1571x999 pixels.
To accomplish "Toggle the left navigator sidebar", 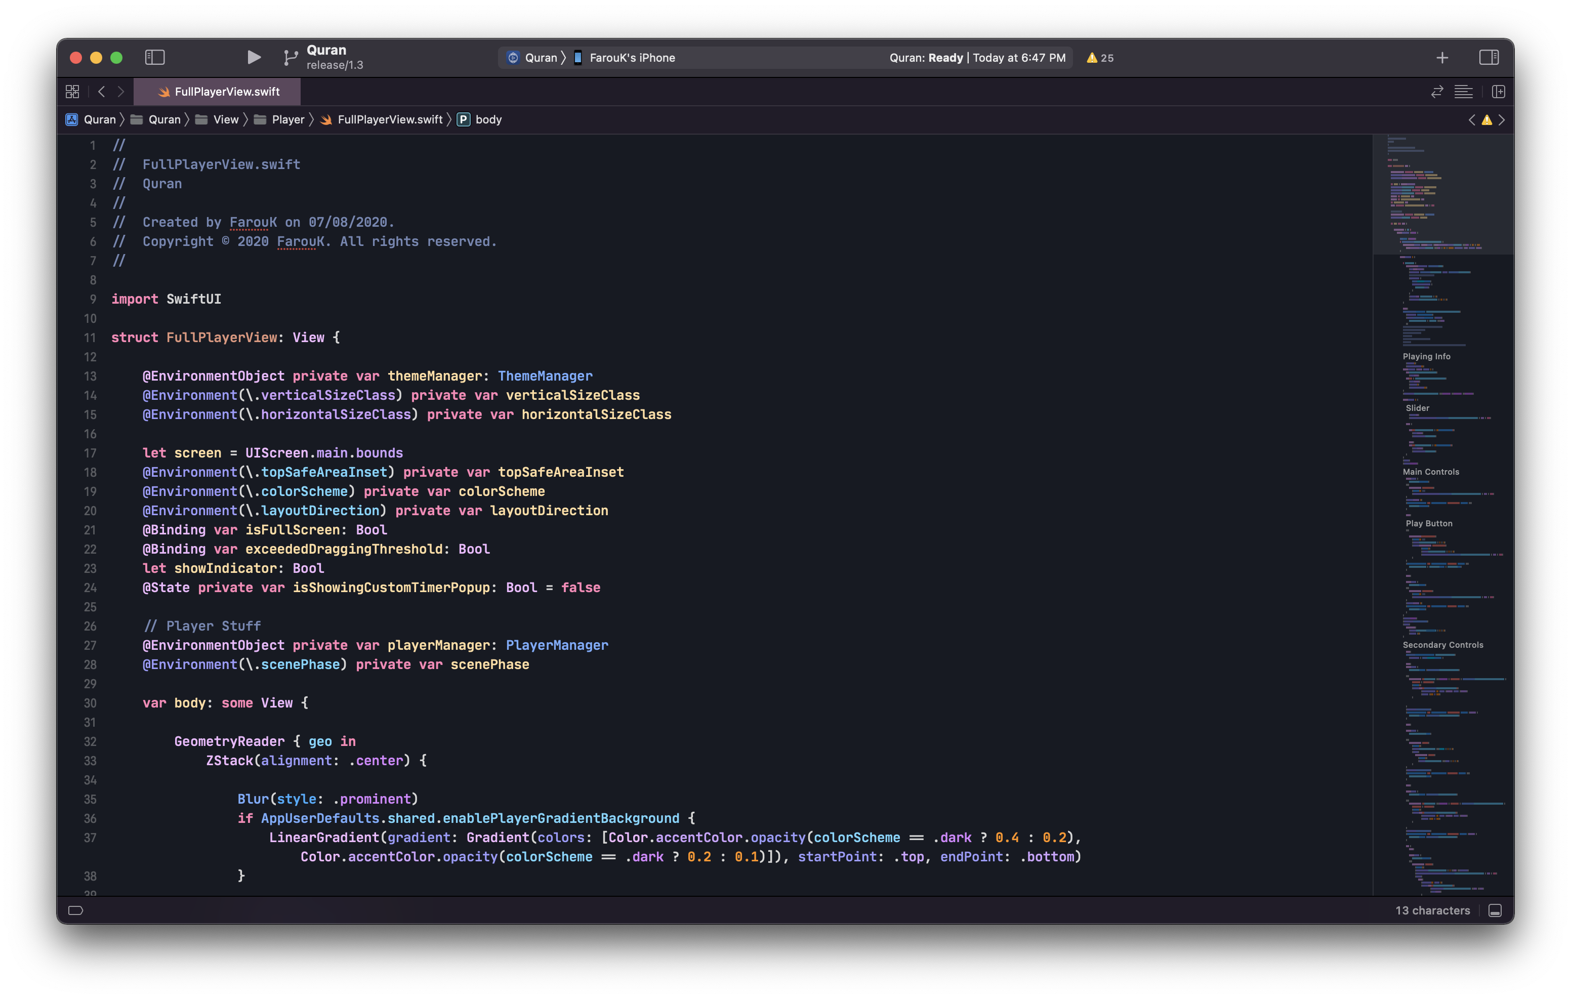I will [x=155, y=57].
